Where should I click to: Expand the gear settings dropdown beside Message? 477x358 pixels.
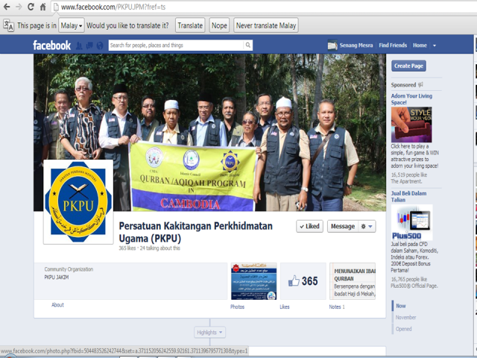[367, 226]
